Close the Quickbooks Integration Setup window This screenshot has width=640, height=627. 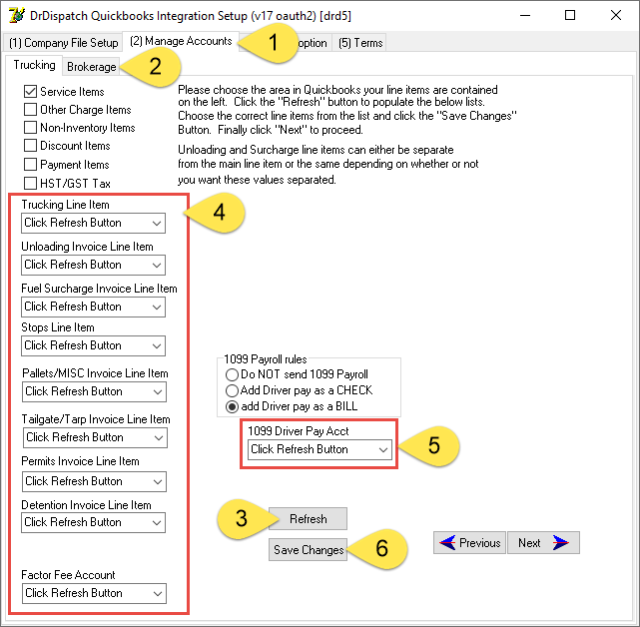[615, 16]
